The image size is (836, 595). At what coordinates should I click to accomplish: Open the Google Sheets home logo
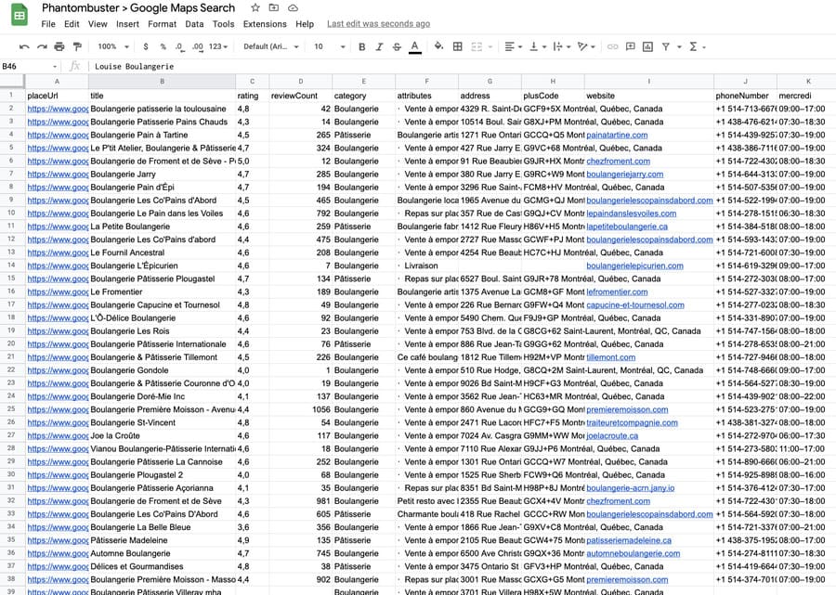pos(20,15)
